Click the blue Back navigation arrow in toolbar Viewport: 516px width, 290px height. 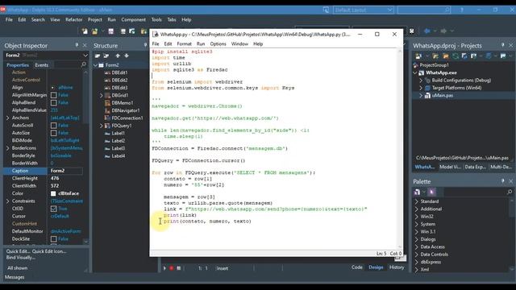(427, 31)
